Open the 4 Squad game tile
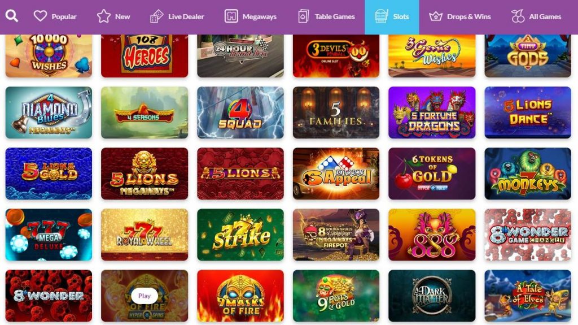 tap(240, 112)
